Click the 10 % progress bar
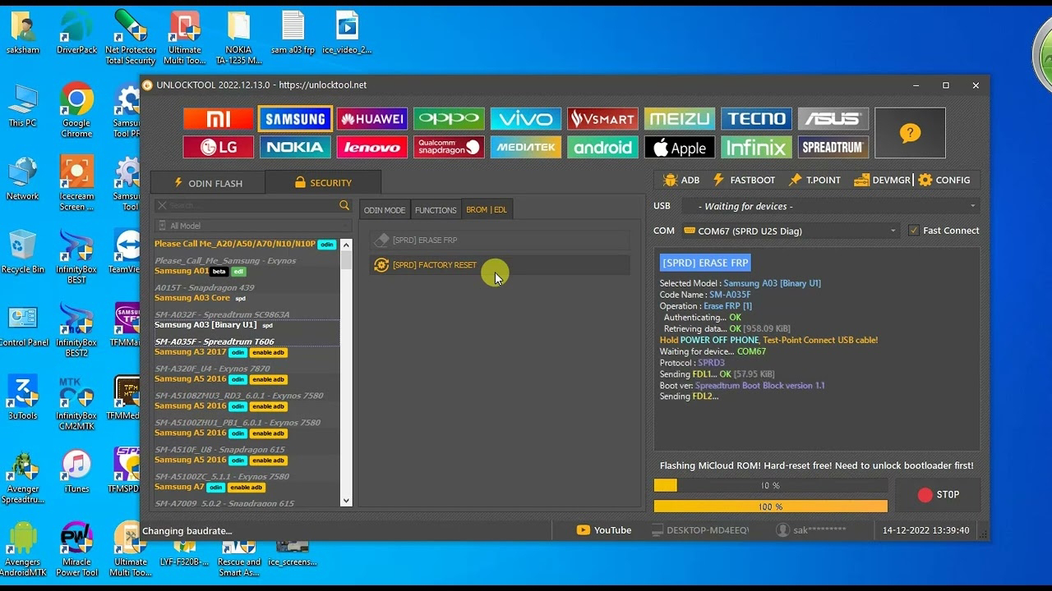Image resolution: width=1052 pixels, height=591 pixels. 770,486
